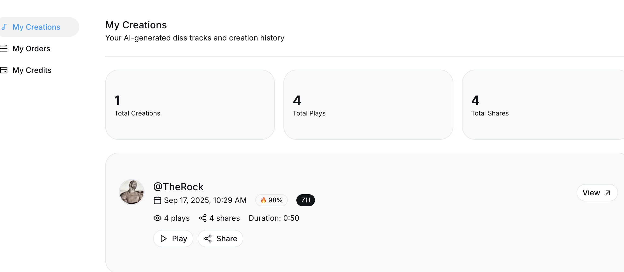Screen dimensions: 624x272
Task: Click the share icon beside 4 shares
Action: (203, 218)
